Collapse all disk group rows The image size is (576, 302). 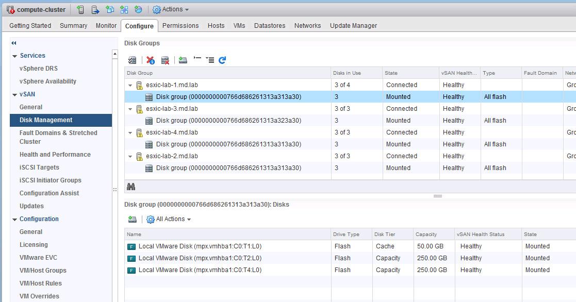pyautogui.click(x=198, y=58)
